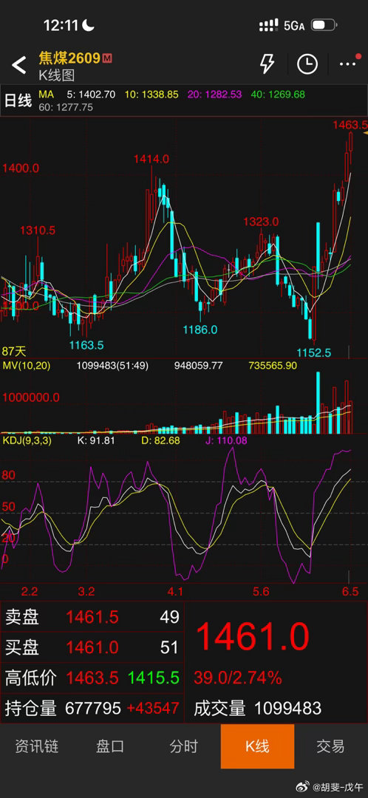Tap the 1000000.0 volume axis label

[x=31, y=398]
